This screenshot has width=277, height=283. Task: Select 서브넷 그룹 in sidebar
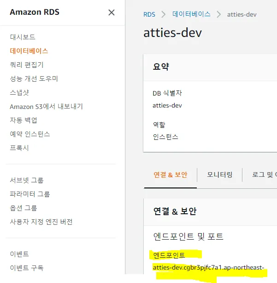[x=27, y=180]
